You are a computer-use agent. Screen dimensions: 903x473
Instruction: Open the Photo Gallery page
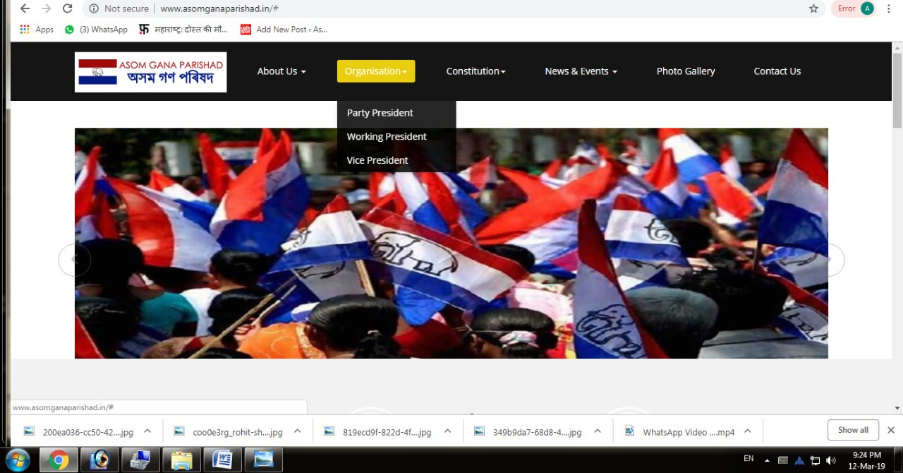pos(686,71)
